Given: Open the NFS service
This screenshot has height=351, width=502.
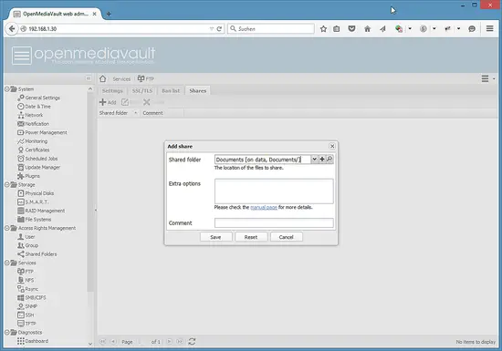Looking at the screenshot, I should tap(26, 280).
